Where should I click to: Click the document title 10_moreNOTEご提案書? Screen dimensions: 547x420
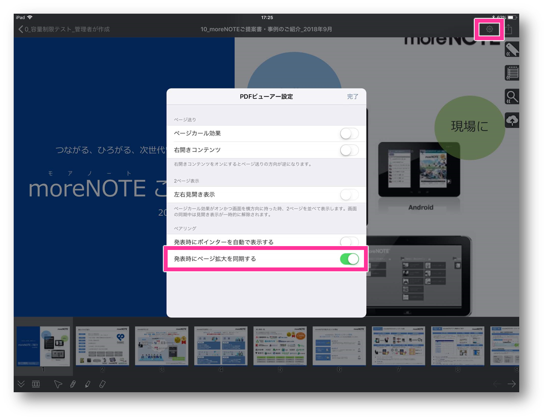(266, 29)
